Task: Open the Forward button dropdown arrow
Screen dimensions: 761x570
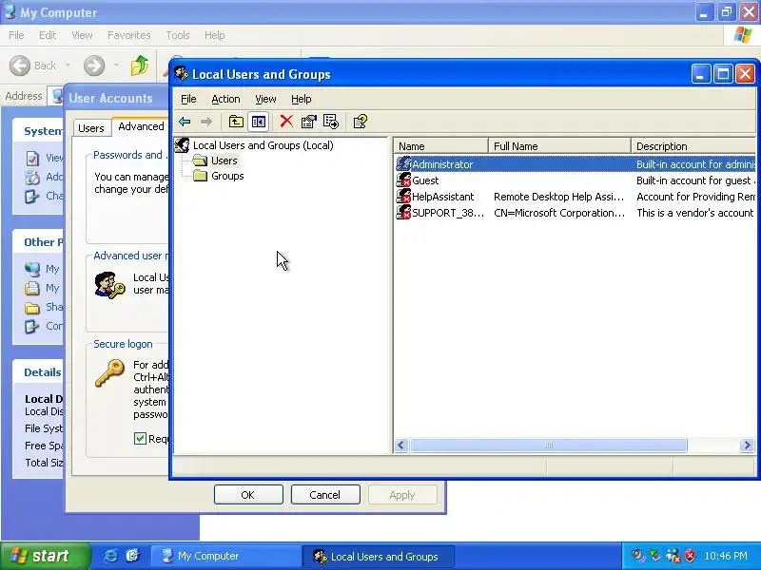Action: click(x=116, y=66)
